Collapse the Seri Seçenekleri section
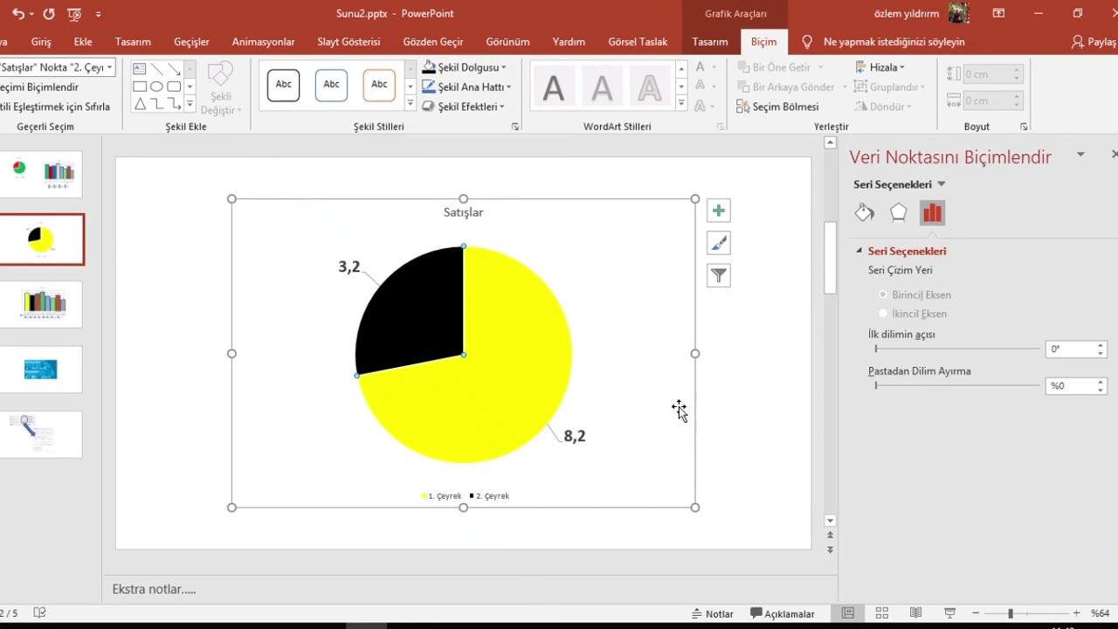 (x=859, y=252)
